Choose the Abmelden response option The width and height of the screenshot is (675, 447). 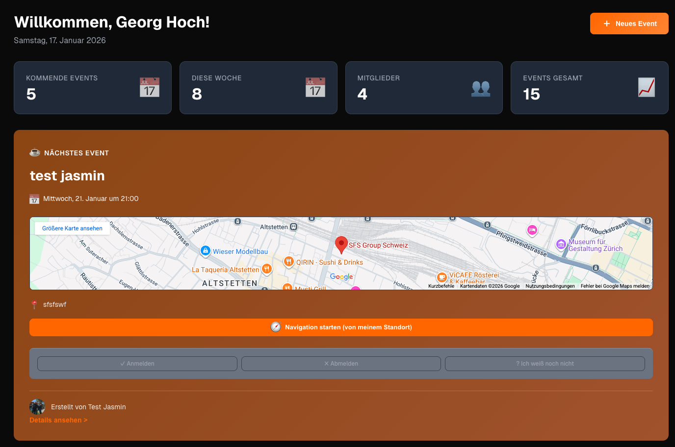point(341,364)
